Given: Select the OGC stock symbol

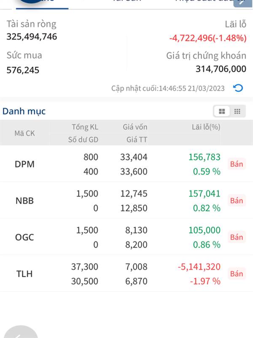Looking at the screenshot, I should pos(24,237).
